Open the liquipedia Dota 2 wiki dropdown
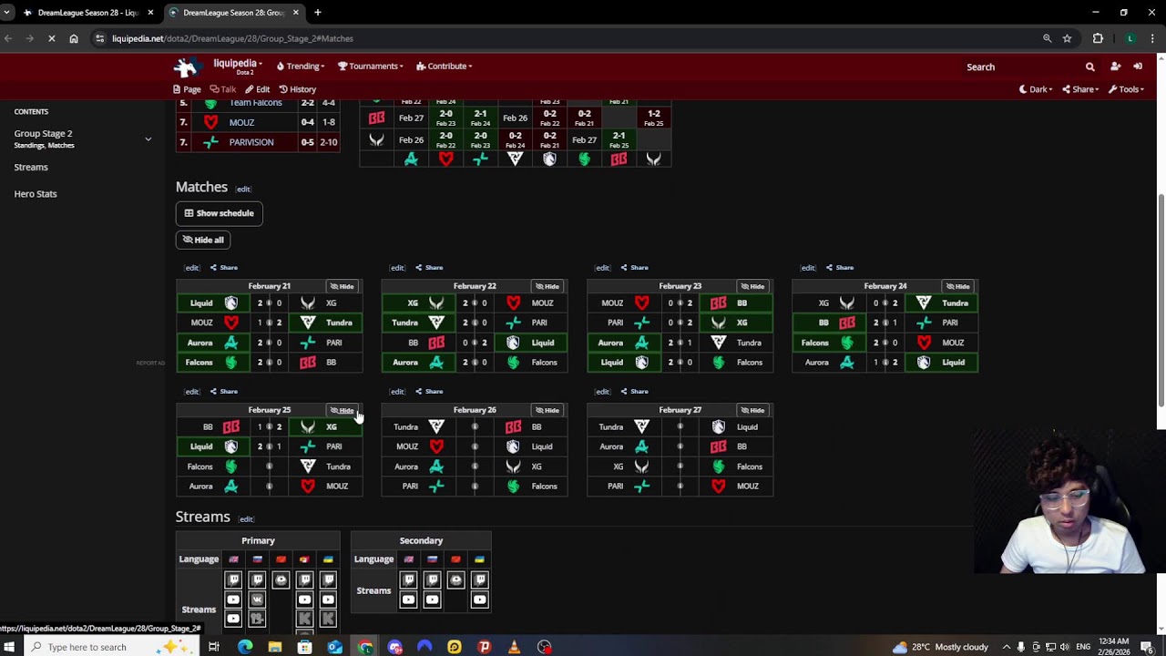Screen dimensions: 1166x656 pos(237,66)
